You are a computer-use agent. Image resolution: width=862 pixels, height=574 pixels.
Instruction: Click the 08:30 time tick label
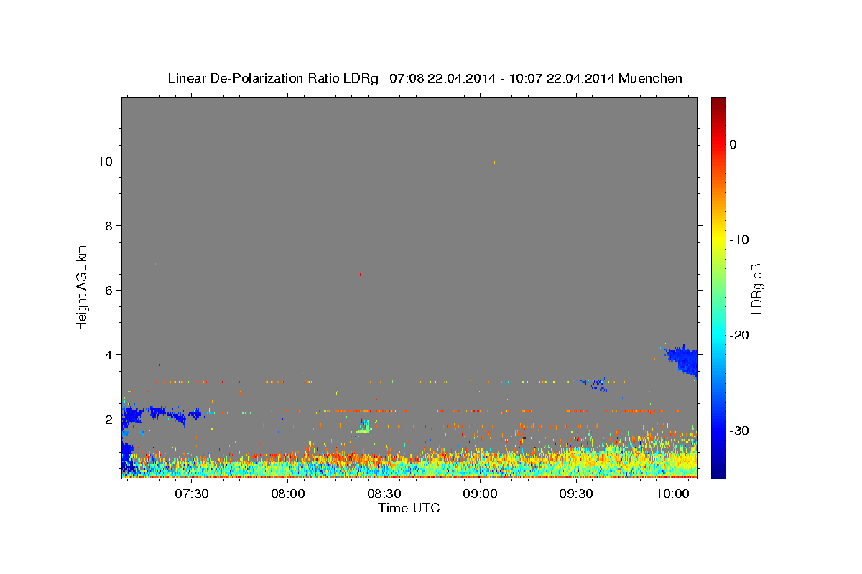coord(384,494)
